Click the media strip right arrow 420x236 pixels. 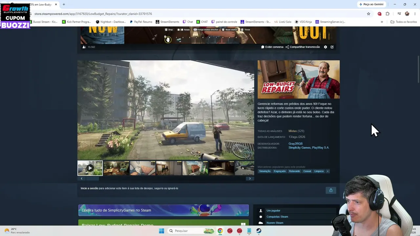coord(250,179)
